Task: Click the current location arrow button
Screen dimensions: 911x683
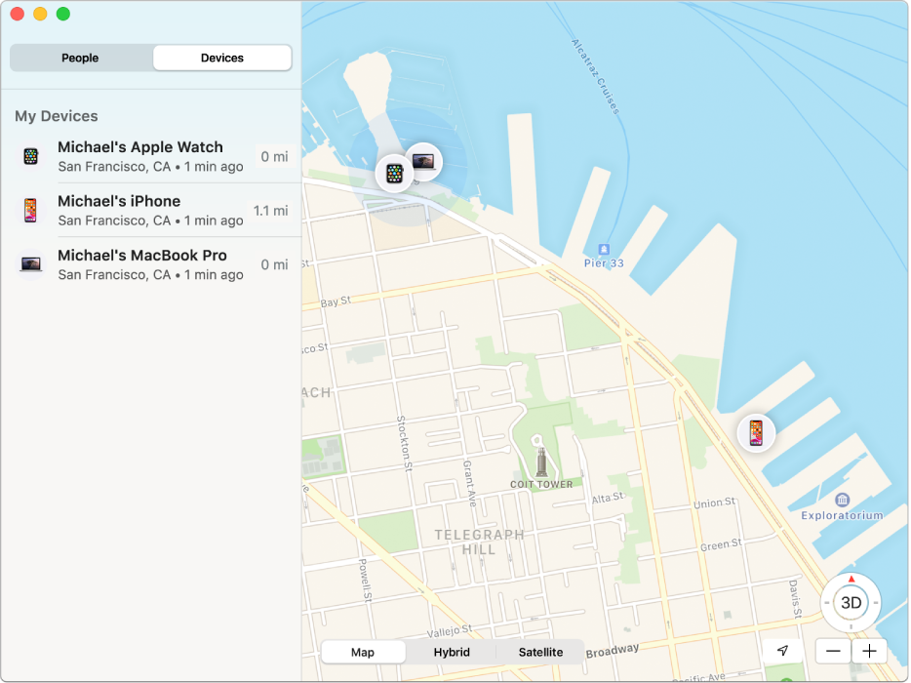Action: 782,651
